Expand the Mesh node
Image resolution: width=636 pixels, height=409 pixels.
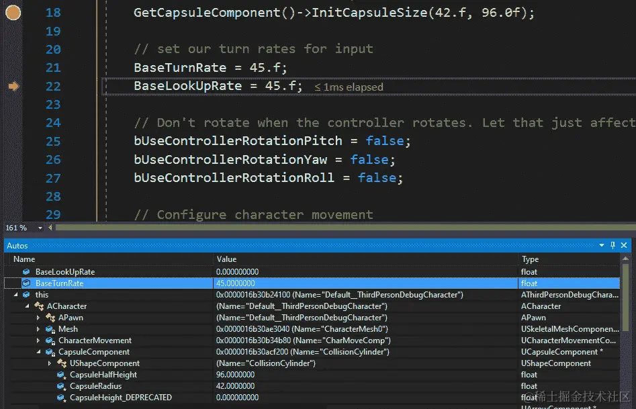(38, 328)
